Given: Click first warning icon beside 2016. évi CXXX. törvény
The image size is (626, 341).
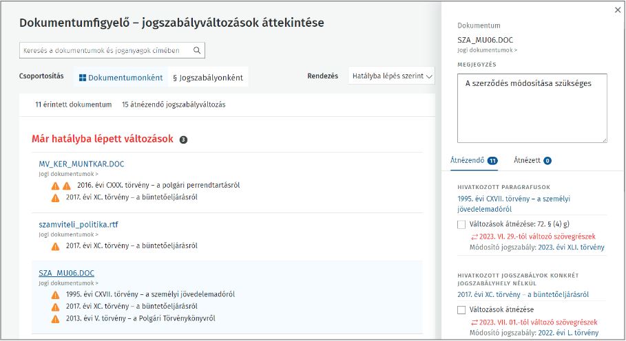Looking at the screenshot, I should 56,186.
